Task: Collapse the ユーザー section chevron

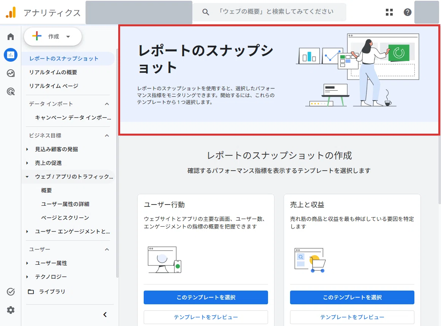Action: [107, 249]
